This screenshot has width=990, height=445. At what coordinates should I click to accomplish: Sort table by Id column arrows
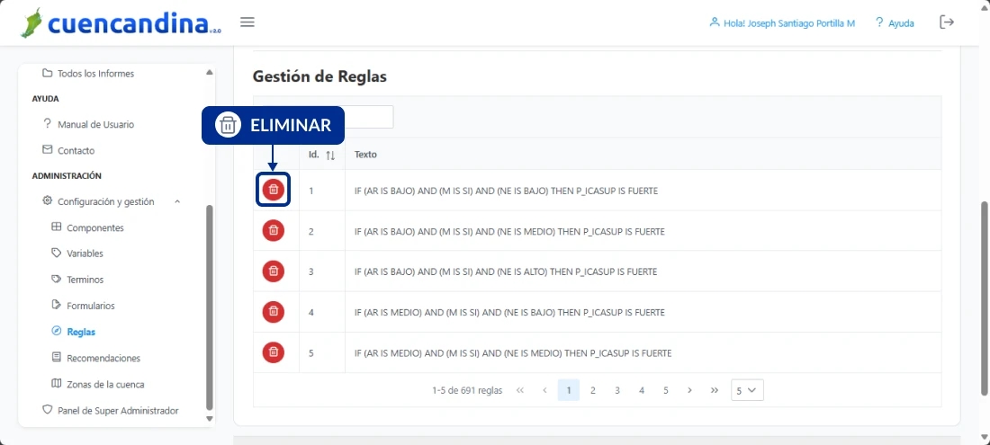pos(330,155)
